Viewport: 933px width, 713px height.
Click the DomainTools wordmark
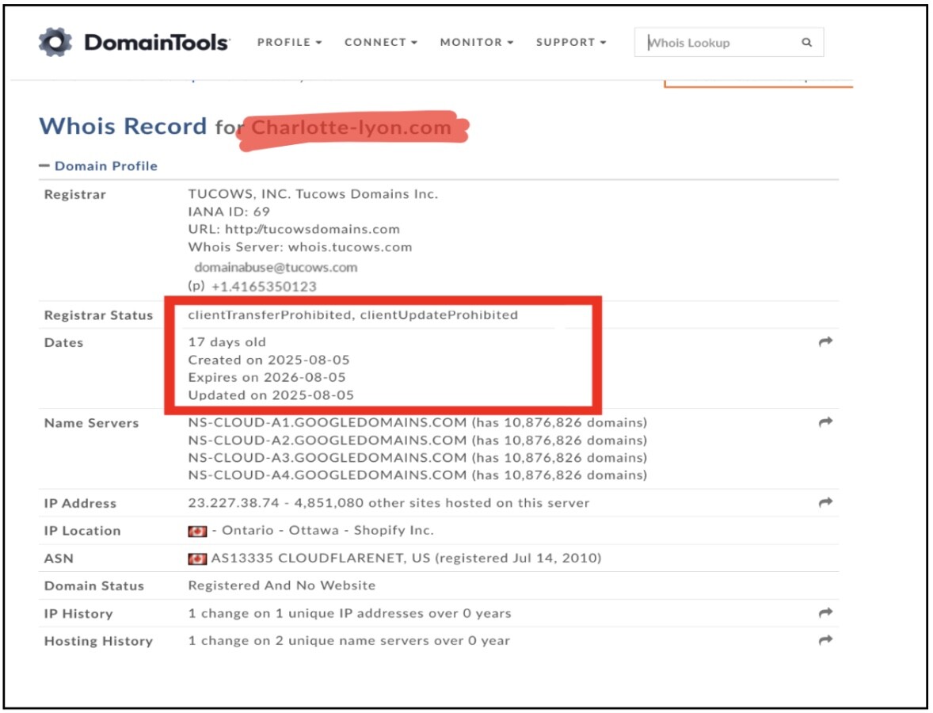[x=157, y=42]
